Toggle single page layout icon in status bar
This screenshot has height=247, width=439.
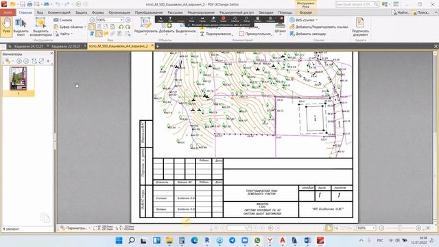coord(329,228)
